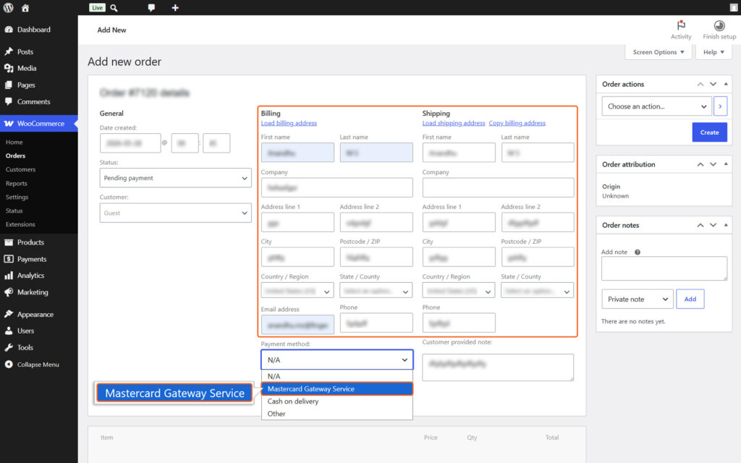Go to WooCommerce Home submenu
Image resolution: width=741 pixels, height=463 pixels.
pyautogui.click(x=14, y=142)
